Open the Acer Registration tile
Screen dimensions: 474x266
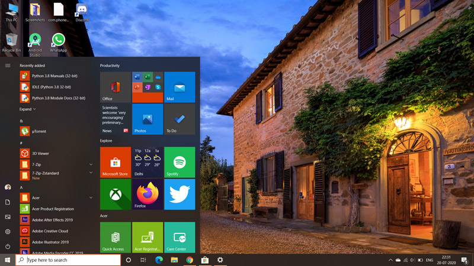tap(148, 238)
